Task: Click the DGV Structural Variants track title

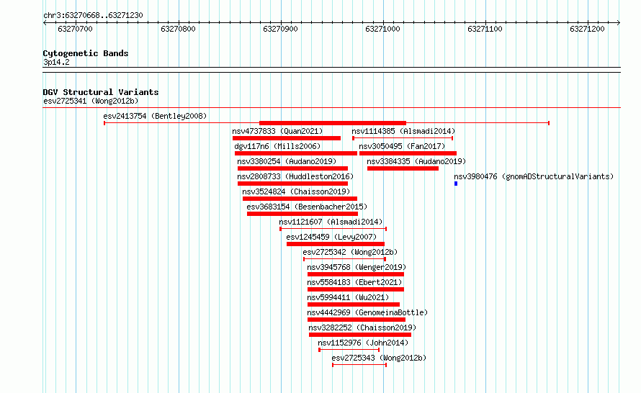Action: click(x=101, y=92)
